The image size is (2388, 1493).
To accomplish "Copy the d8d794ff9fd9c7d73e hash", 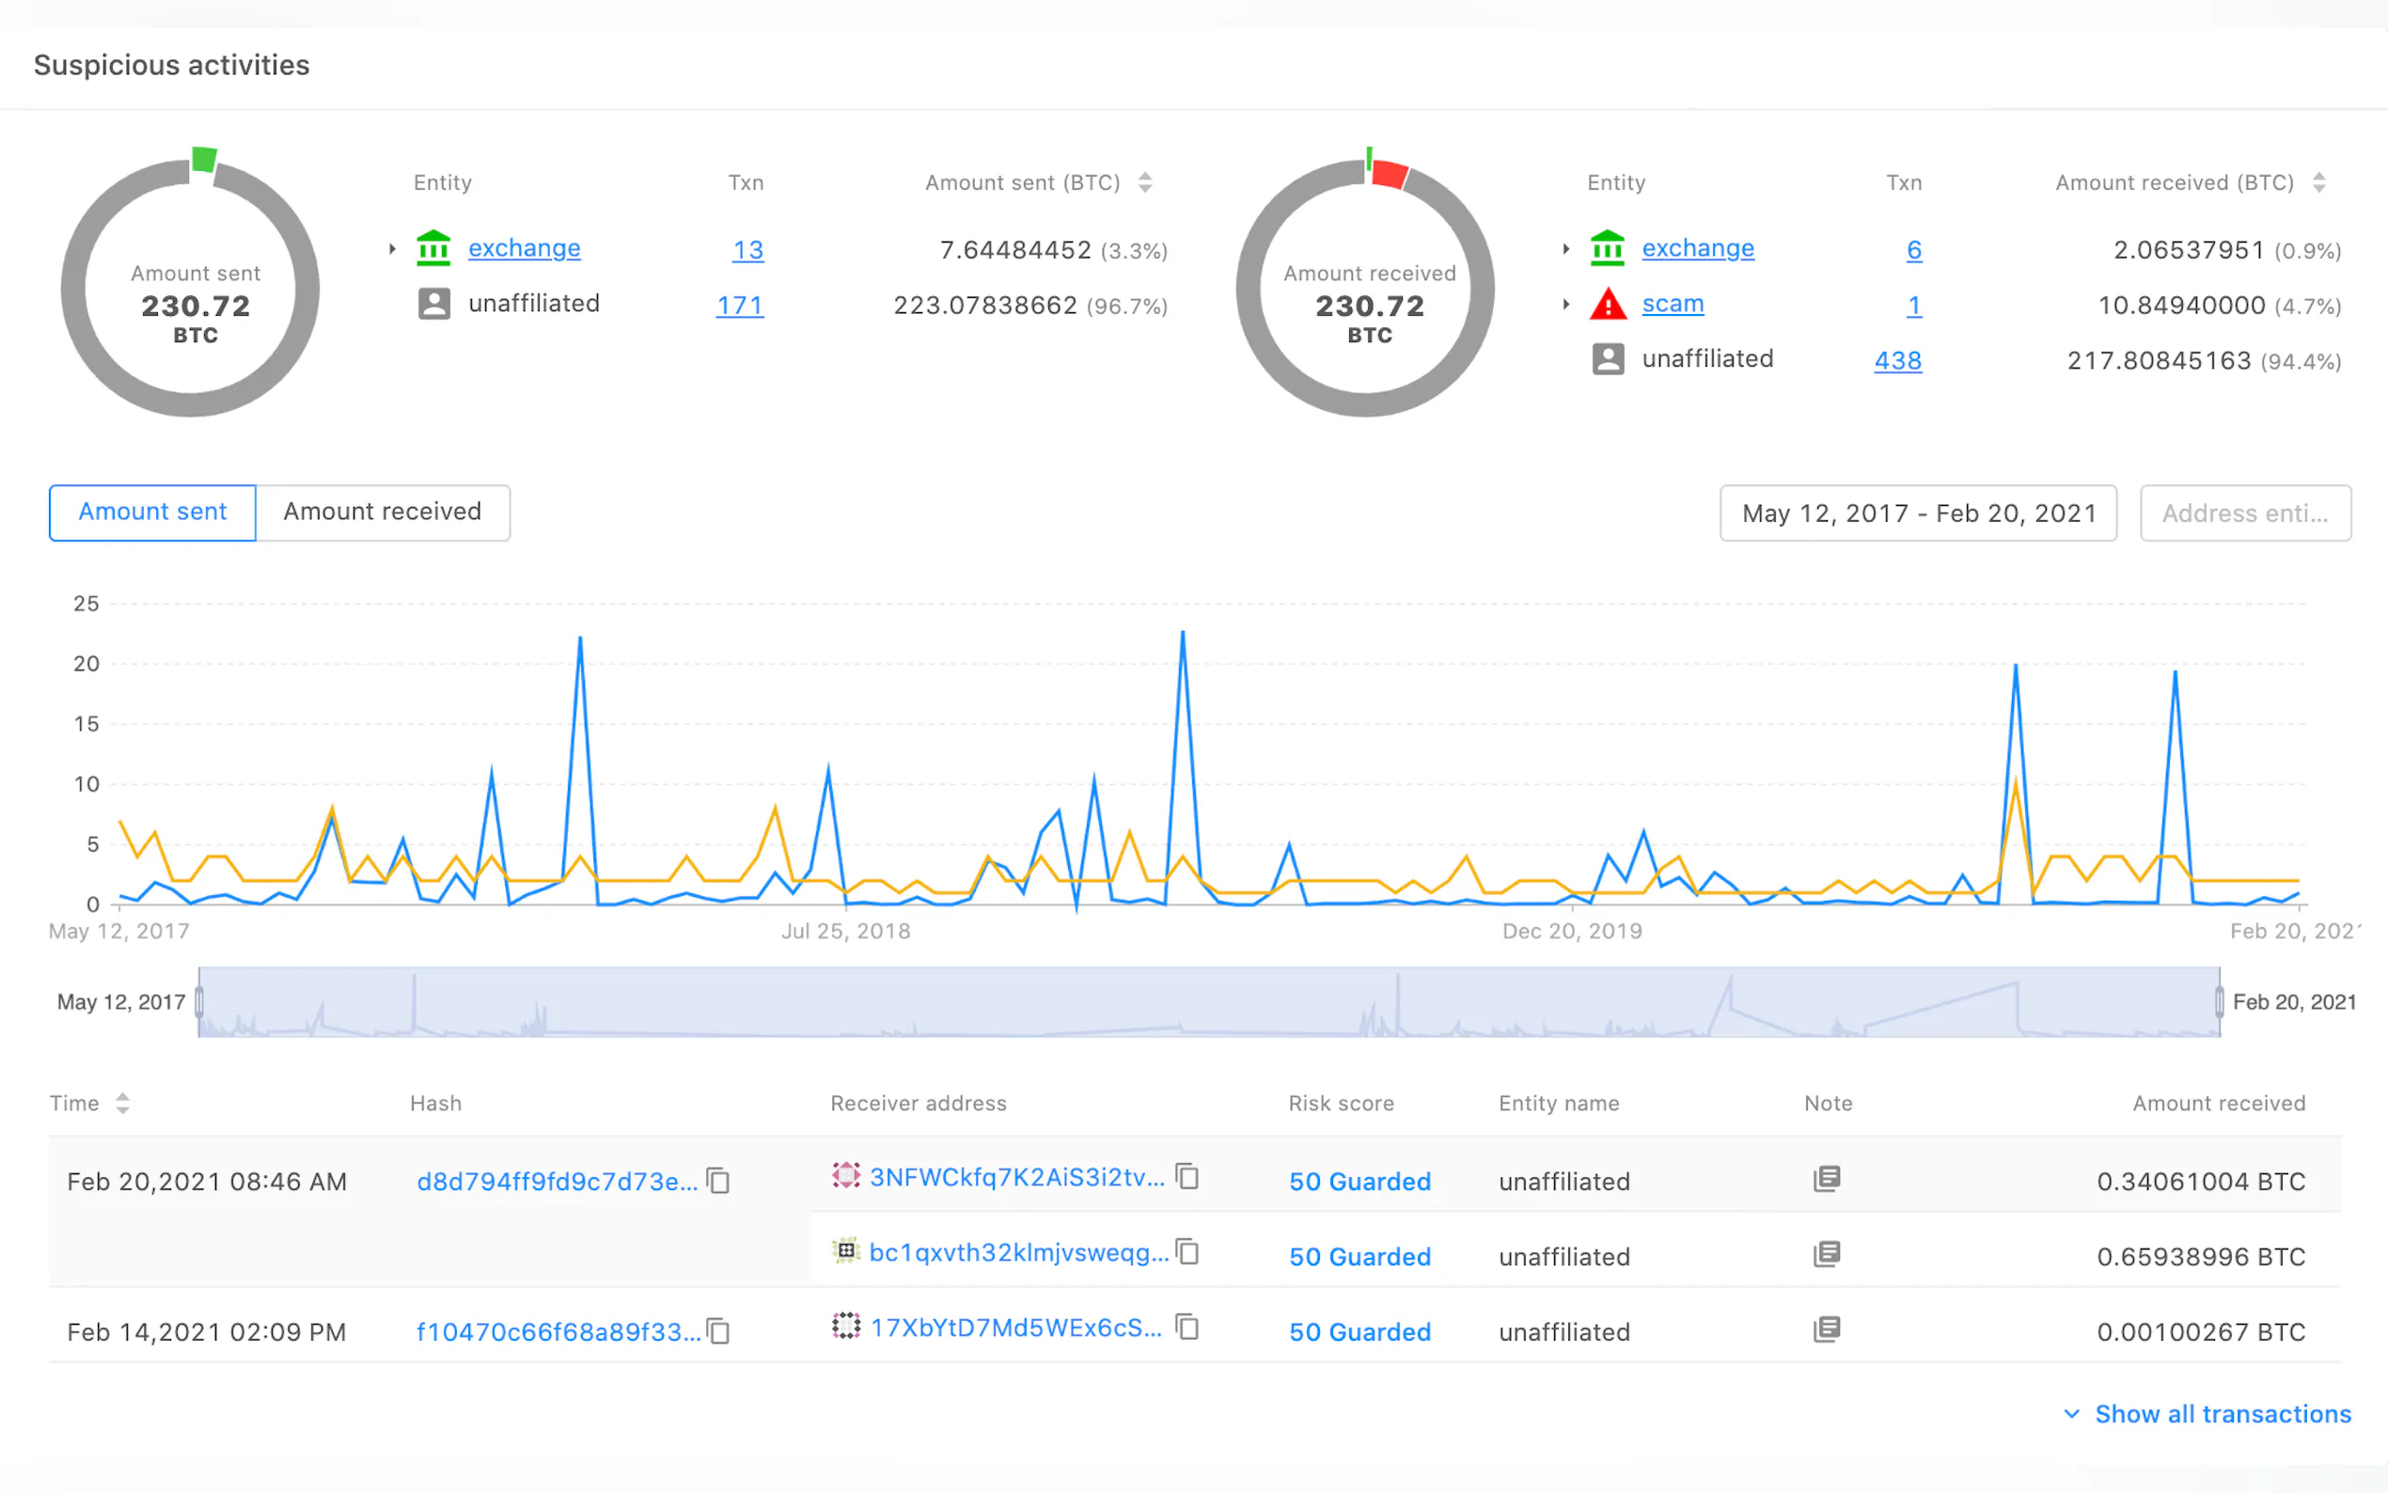I will [x=718, y=1181].
